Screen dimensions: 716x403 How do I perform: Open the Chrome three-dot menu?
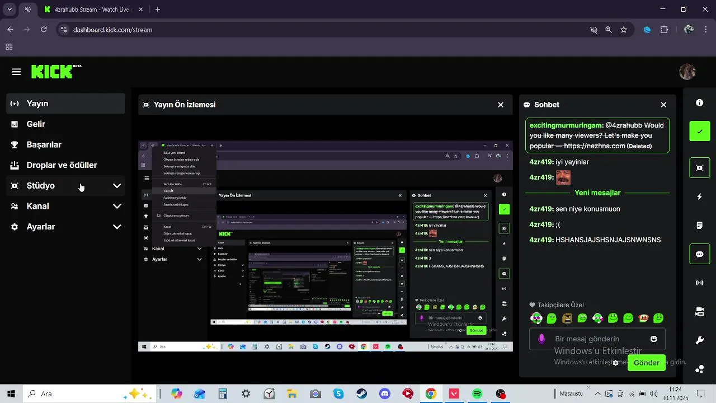(x=705, y=30)
